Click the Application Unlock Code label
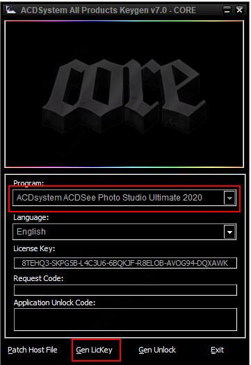Viewport: 251px width, 365px height. pyautogui.click(x=54, y=303)
